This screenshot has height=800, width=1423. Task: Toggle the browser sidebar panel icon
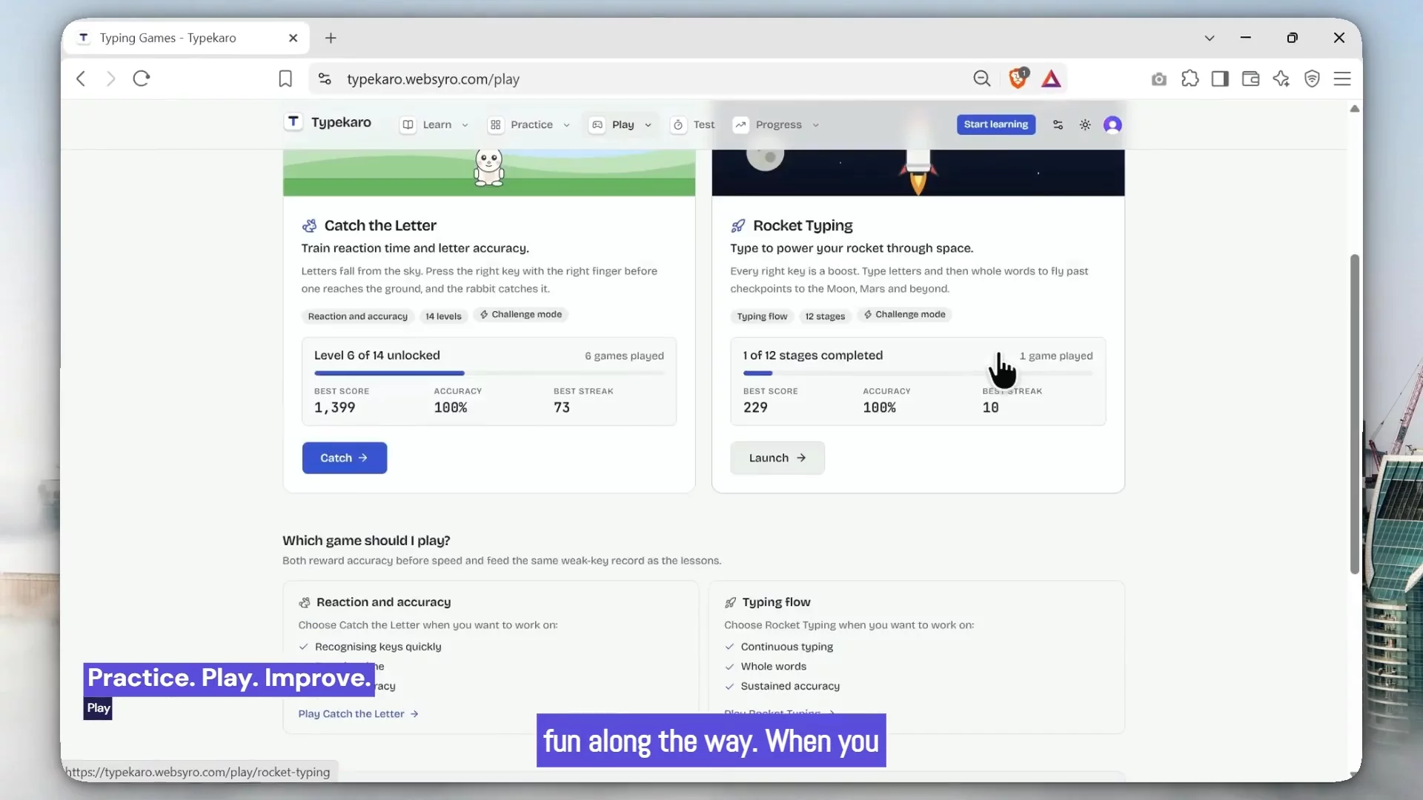pyautogui.click(x=1220, y=79)
